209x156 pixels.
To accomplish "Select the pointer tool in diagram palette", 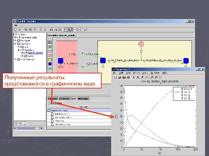I will [x=50, y=42].
